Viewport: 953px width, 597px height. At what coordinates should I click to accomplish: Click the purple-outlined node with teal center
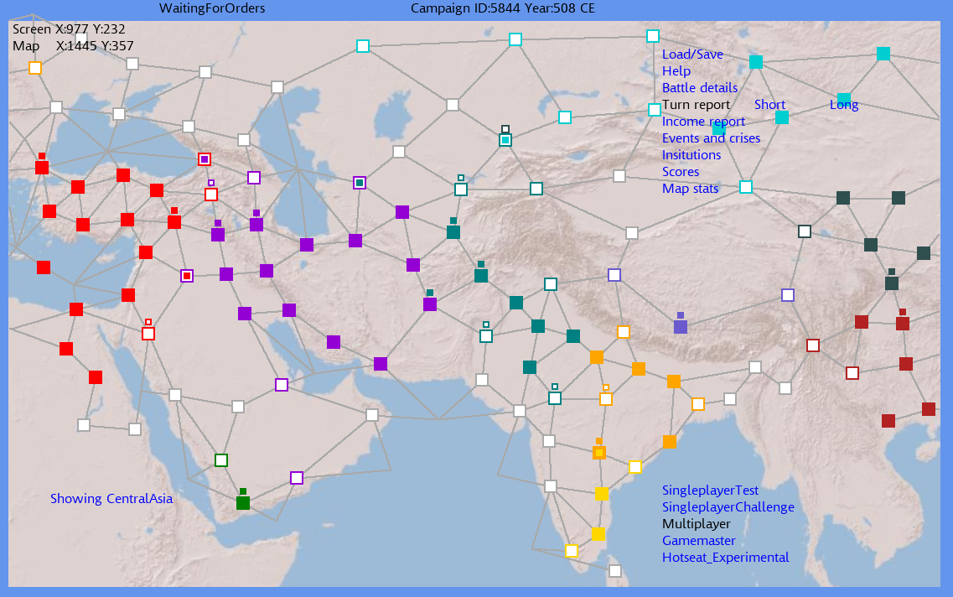coord(360,183)
